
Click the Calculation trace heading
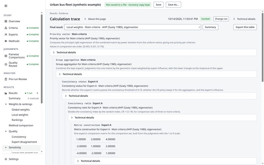[x=65, y=19]
